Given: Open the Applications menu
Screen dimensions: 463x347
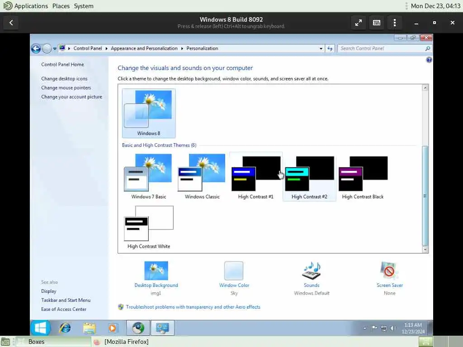Looking at the screenshot, I should (x=26, y=6).
